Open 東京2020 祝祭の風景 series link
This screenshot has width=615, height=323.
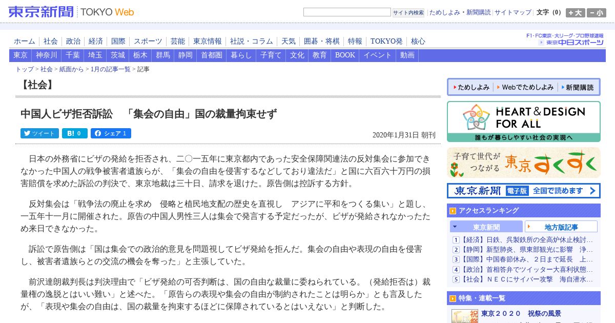[521, 314]
